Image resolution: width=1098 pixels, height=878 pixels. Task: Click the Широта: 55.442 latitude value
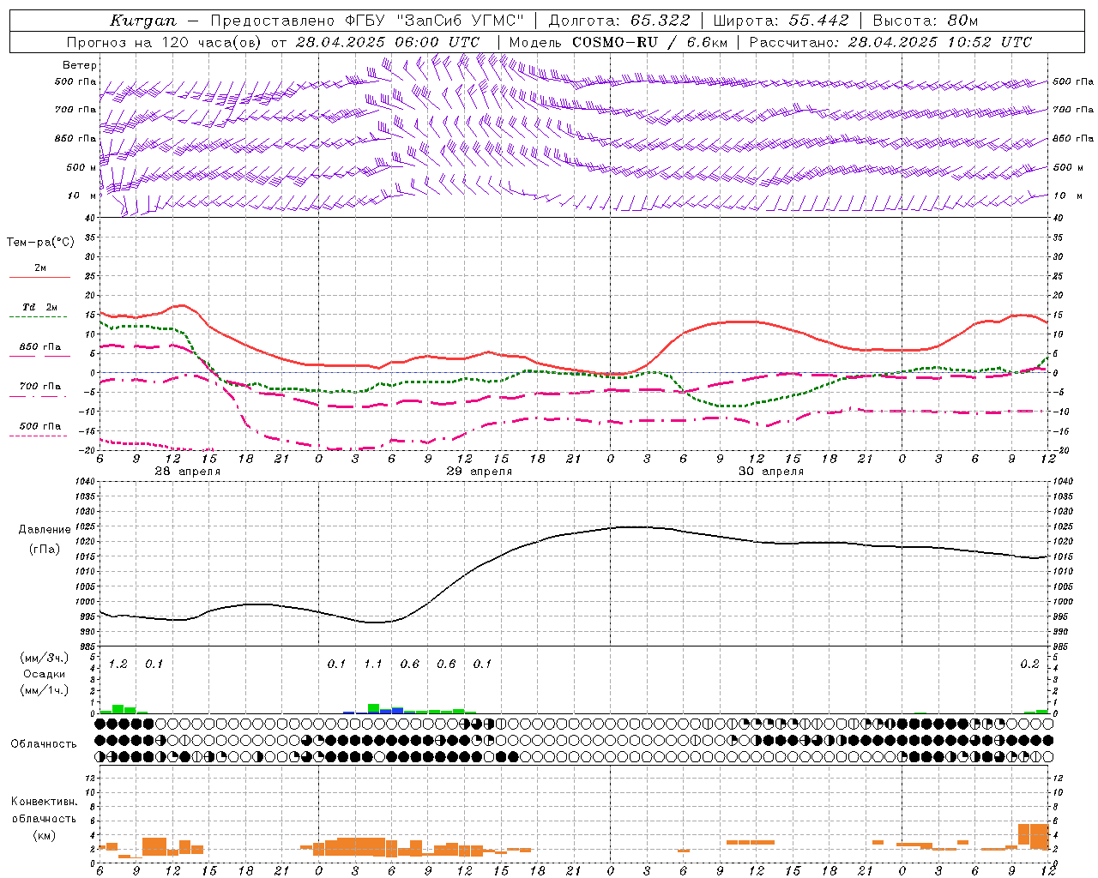(781, 21)
